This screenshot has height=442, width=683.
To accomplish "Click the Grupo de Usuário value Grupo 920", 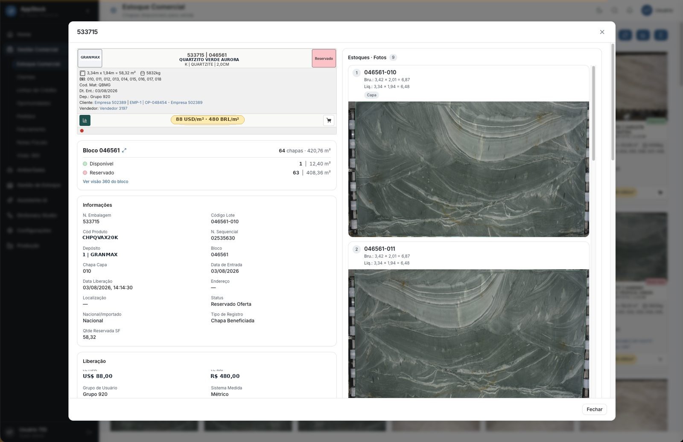I will [x=95, y=394].
